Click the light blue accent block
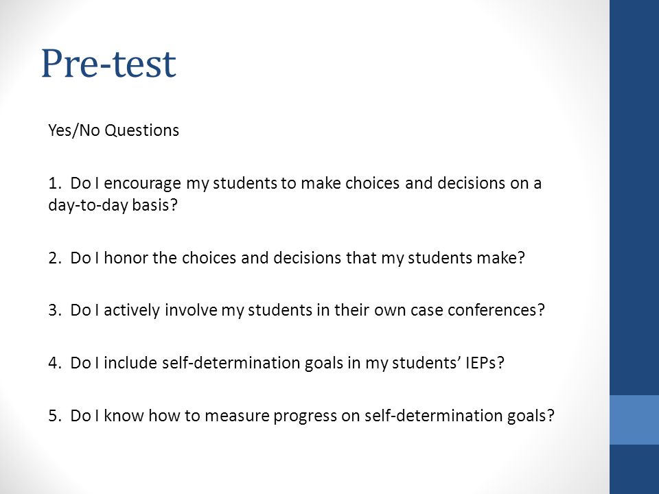Screen dimensions: 659x494 click(x=634, y=420)
